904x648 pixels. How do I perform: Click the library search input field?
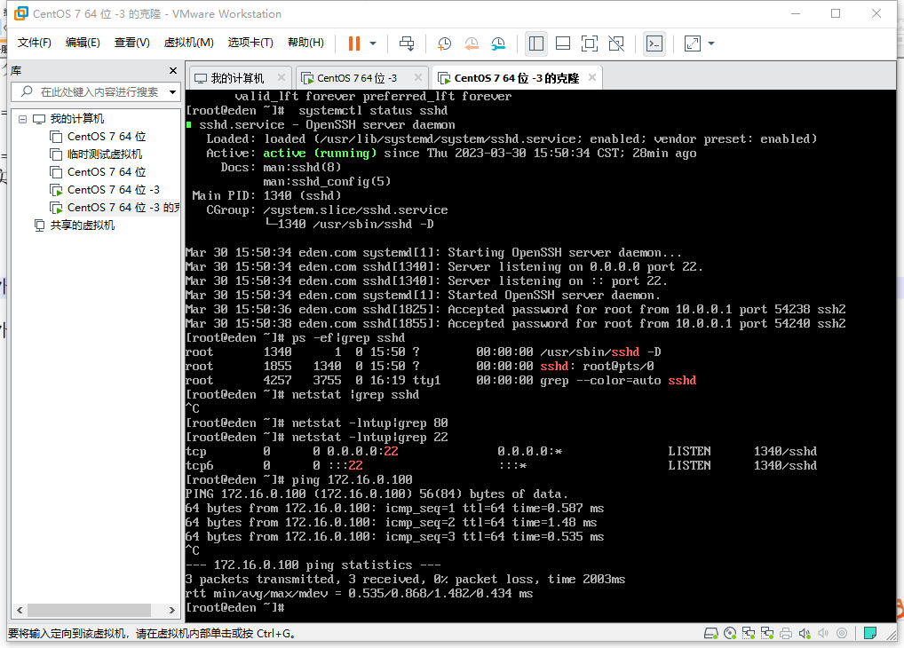[x=98, y=91]
